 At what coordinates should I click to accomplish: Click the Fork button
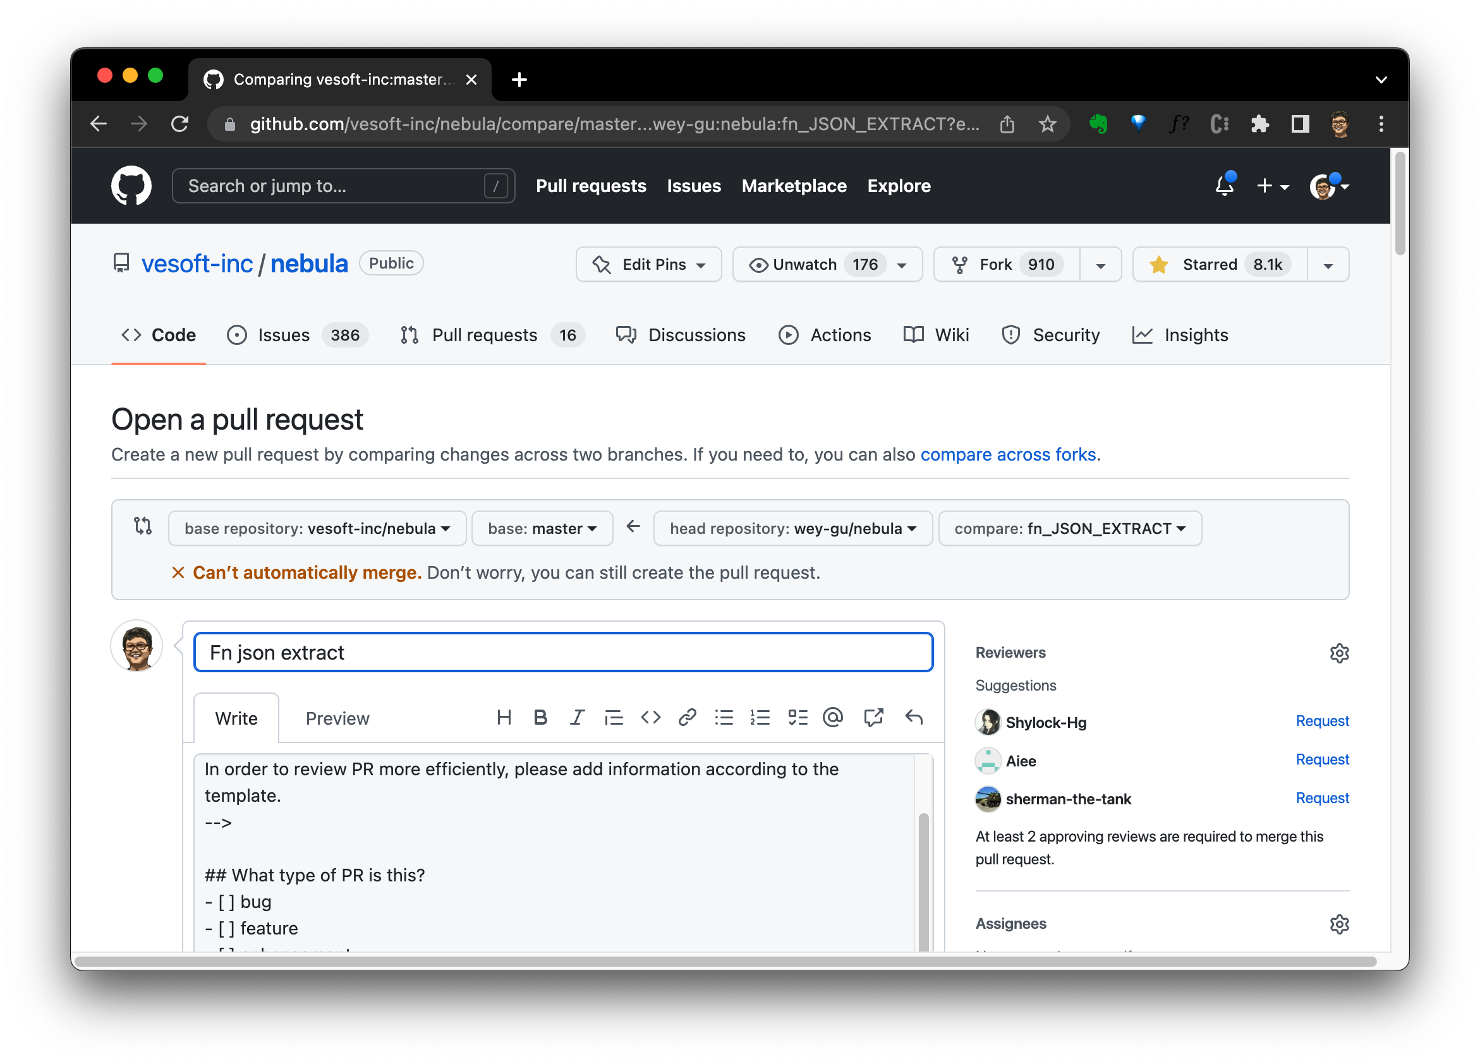pos(1007,264)
